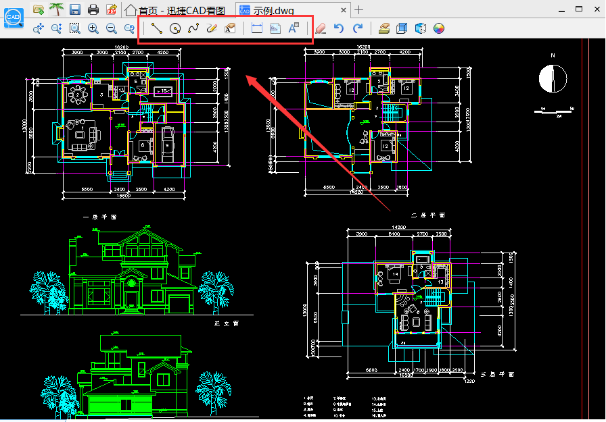Click the 正立面 elevation label

[227, 323]
